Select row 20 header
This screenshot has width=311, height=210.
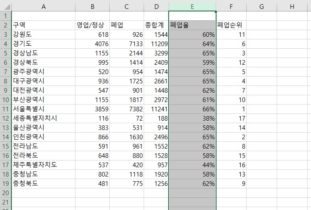pos(6,193)
